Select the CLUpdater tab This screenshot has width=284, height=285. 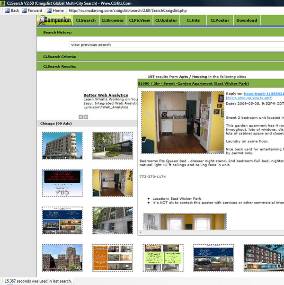point(167,20)
